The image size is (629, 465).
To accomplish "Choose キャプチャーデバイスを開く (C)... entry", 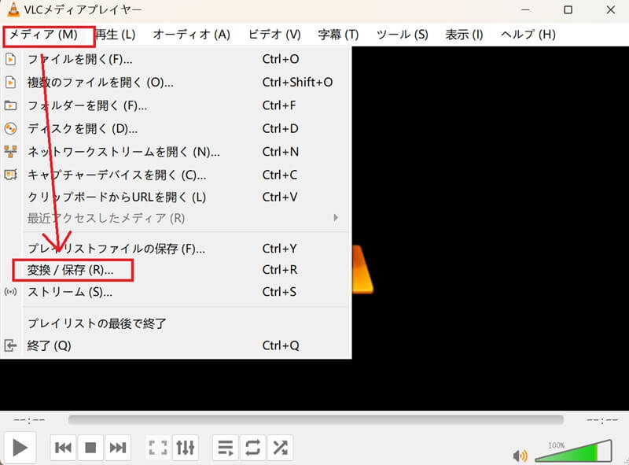I will 175,175.
